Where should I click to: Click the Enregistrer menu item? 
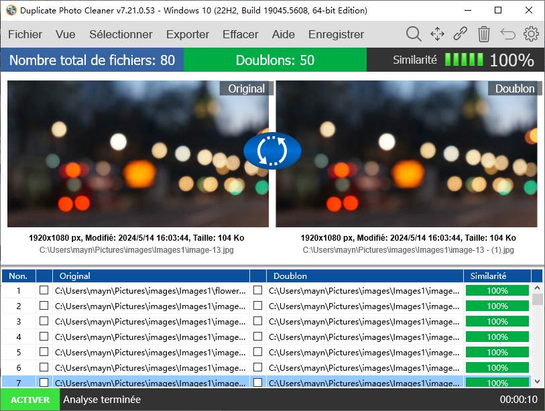336,34
